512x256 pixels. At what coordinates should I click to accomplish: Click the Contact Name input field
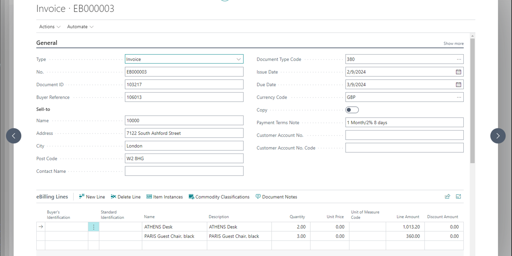pos(184,171)
